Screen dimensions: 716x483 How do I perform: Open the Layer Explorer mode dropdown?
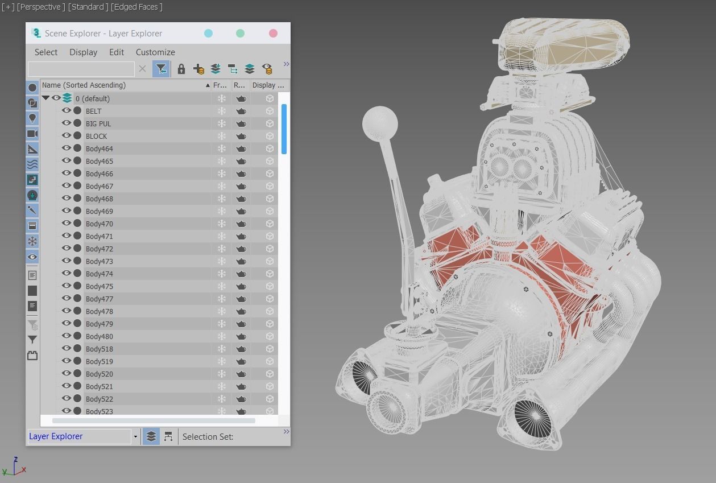(135, 436)
